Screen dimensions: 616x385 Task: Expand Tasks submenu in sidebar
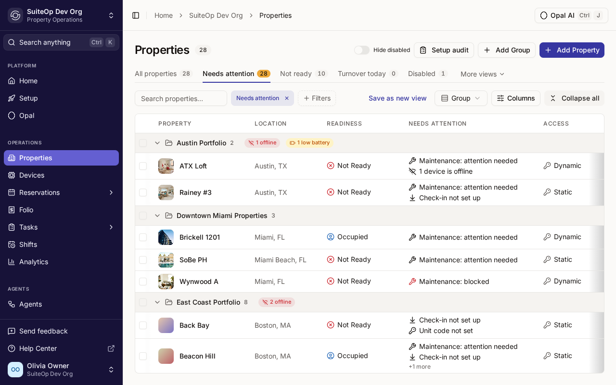111,227
